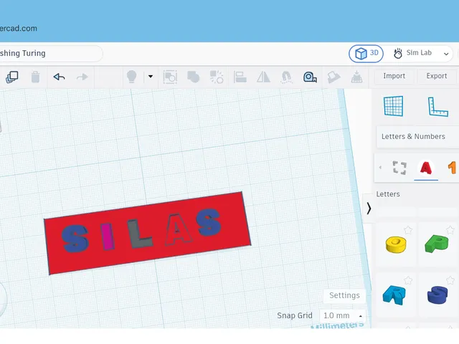Click the Mirror tool icon
The height and width of the screenshot is (344, 459).
(263, 77)
